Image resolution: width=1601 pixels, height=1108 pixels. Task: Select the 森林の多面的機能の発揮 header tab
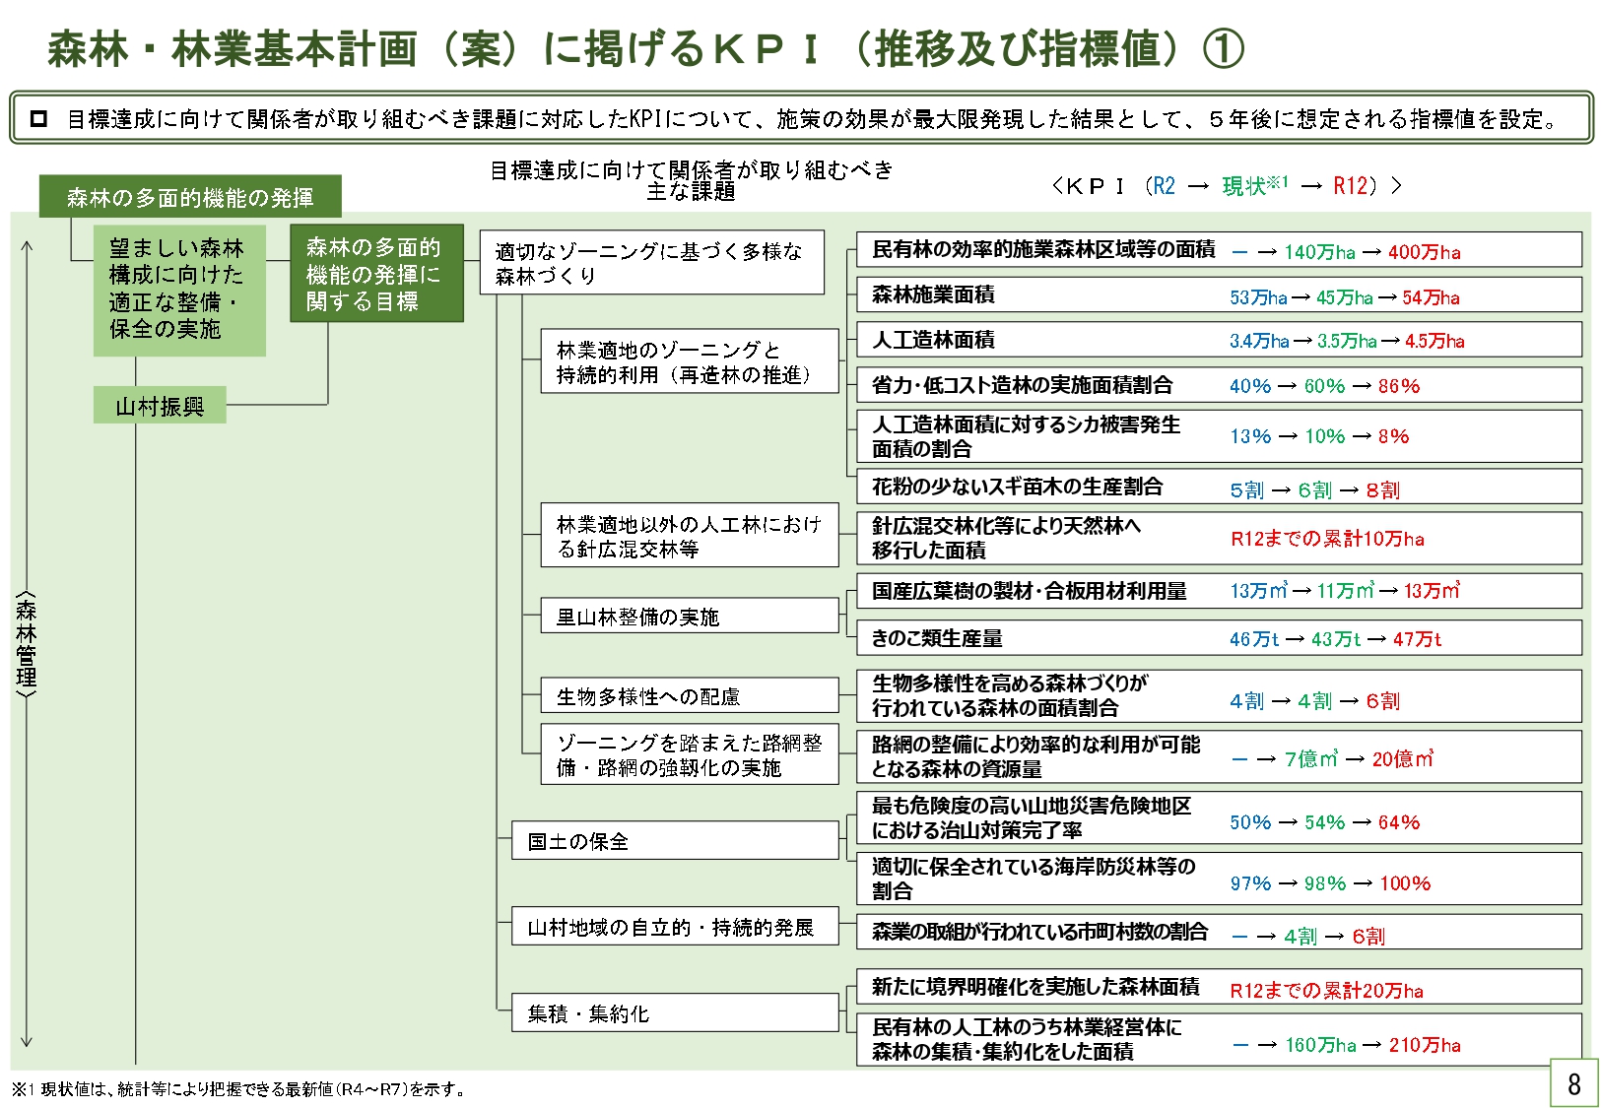tap(190, 197)
